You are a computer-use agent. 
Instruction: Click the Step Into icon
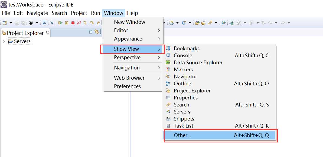(x=85, y=23)
